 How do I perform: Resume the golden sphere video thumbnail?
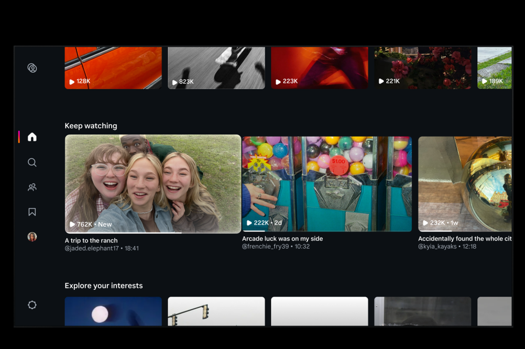coord(465,184)
